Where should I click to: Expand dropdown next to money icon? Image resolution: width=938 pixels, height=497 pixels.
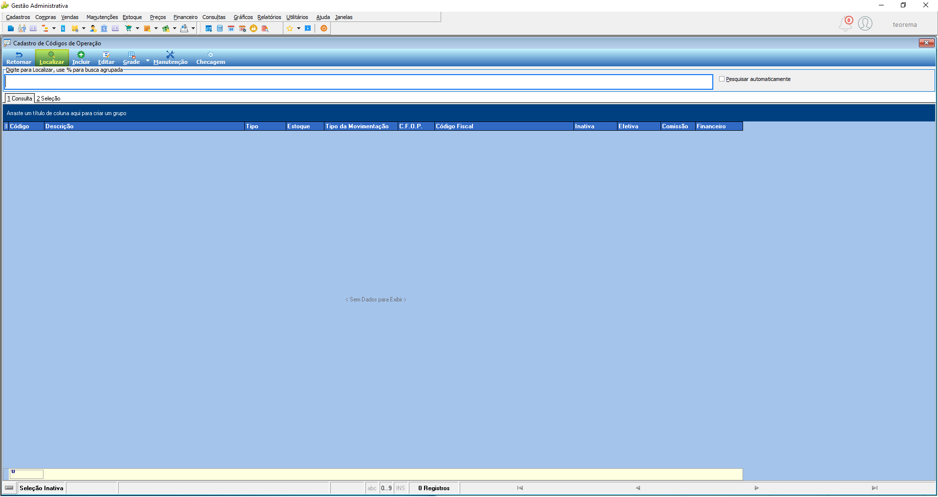tap(174, 28)
